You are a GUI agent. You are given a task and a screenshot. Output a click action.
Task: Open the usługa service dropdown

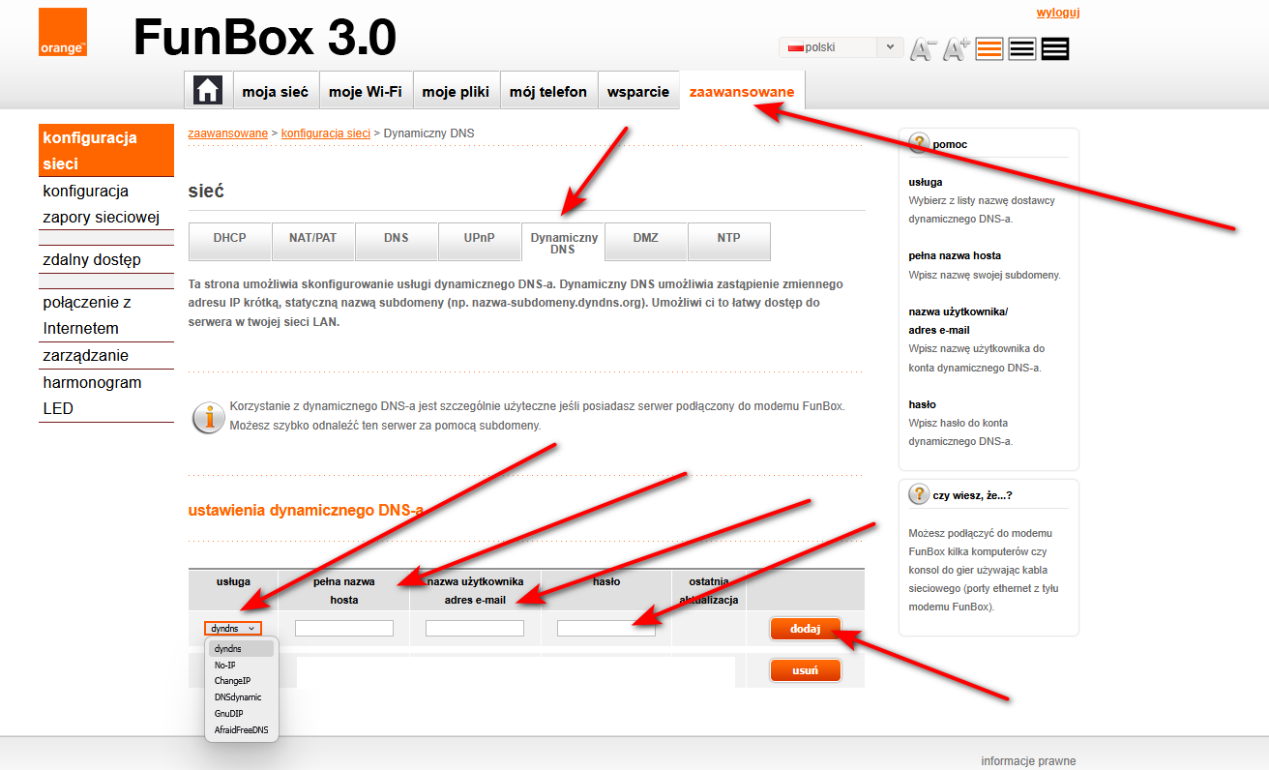click(x=232, y=628)
